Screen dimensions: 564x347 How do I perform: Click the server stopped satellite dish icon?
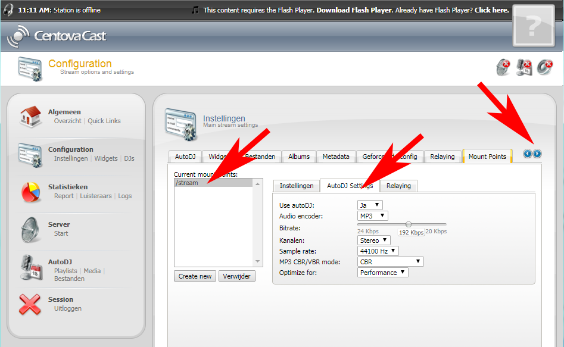point(503,67)
